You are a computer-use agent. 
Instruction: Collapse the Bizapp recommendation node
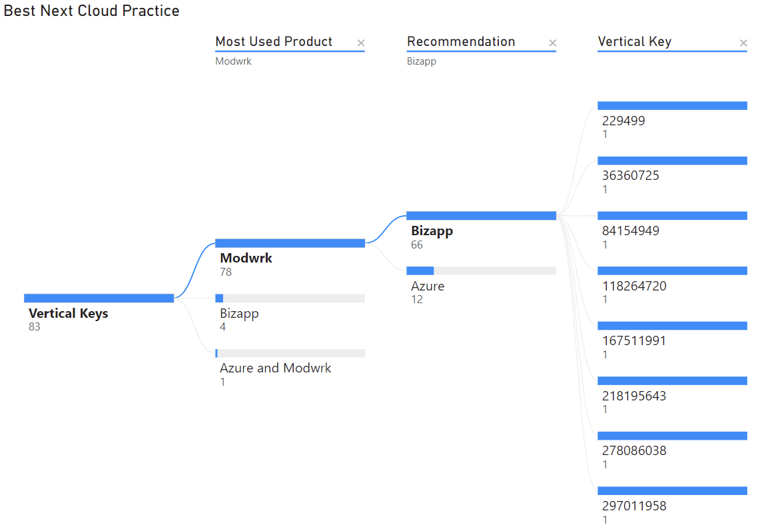(481, 216)
